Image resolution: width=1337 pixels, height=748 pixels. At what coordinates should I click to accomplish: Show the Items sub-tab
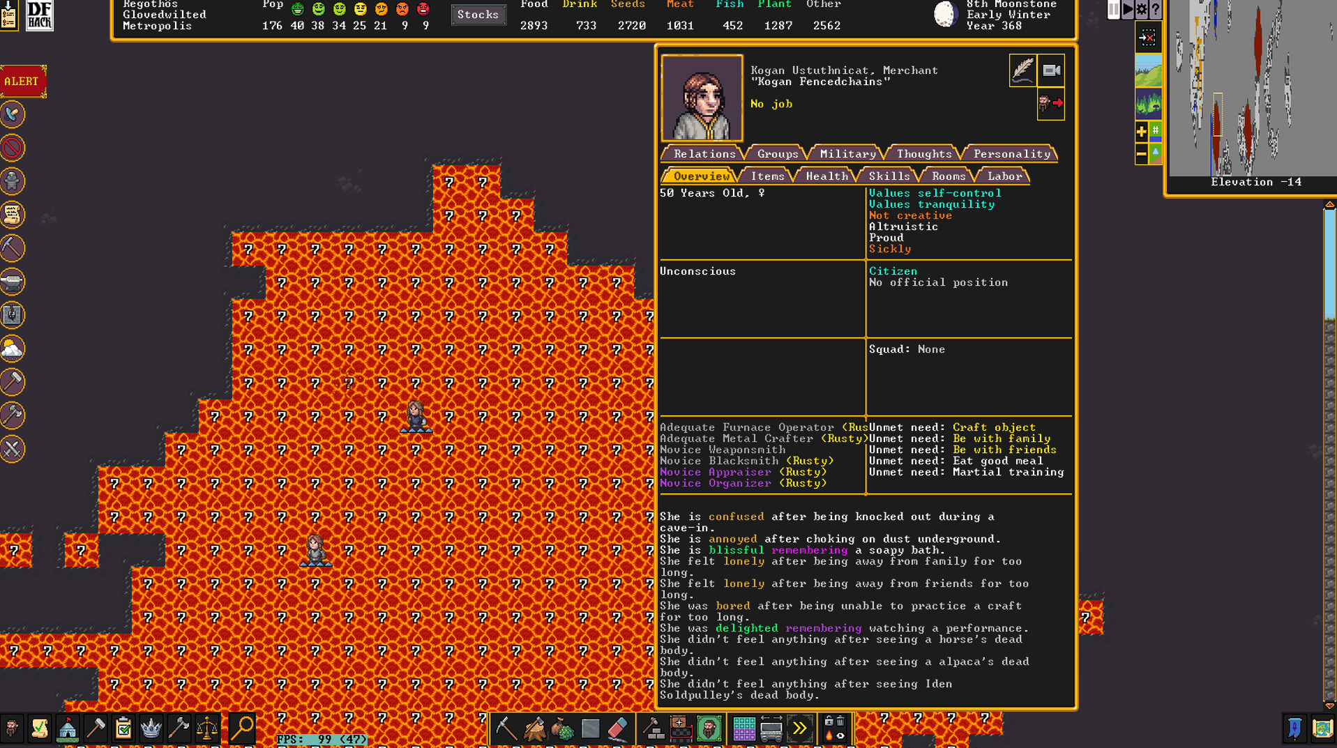(x=767, y=176)
